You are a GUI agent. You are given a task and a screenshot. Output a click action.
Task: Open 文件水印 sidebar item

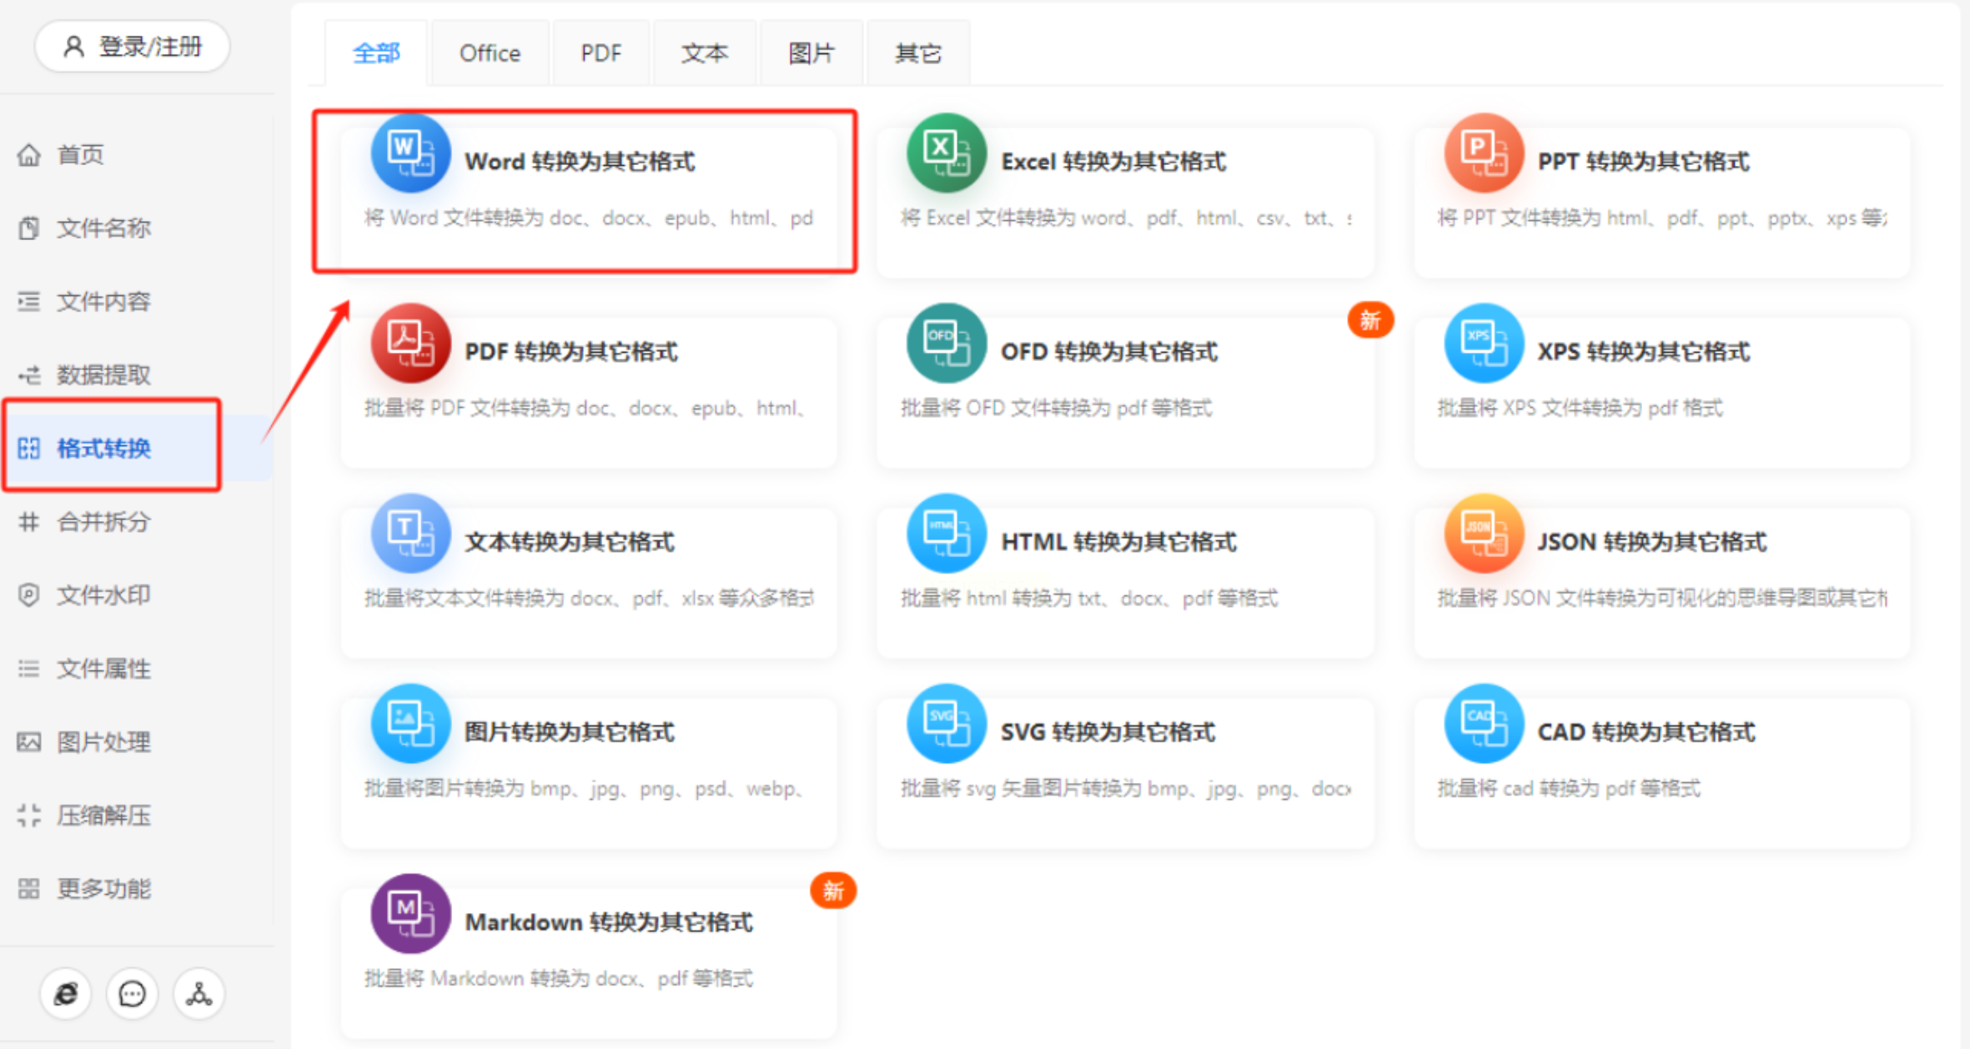coord(103,595)
